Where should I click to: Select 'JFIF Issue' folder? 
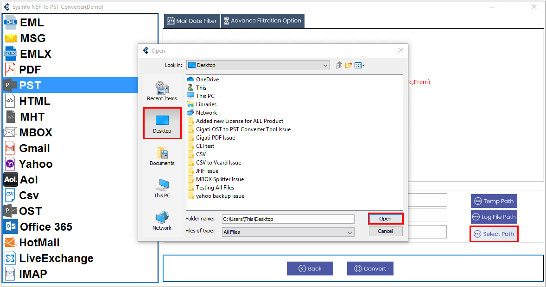pyautogui.click(x=203, y=171)
